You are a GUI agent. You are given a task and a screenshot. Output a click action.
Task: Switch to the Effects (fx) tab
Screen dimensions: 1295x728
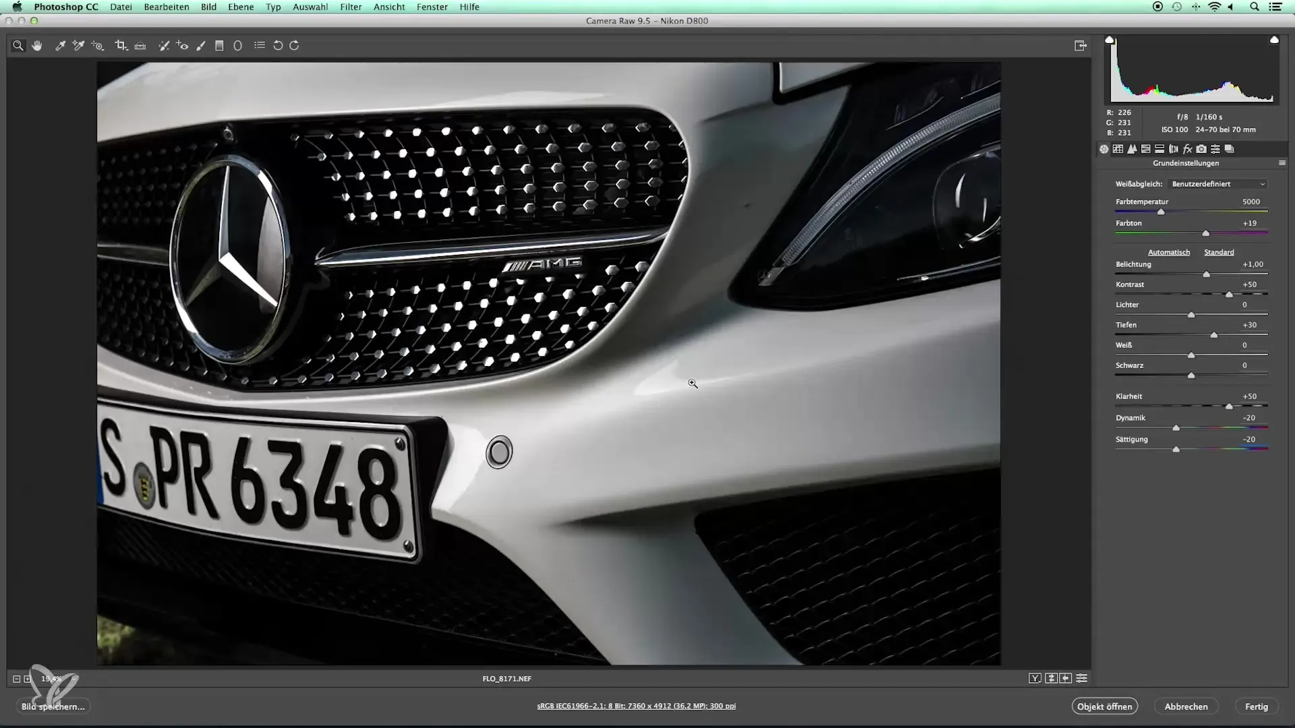click(1188, 149)
